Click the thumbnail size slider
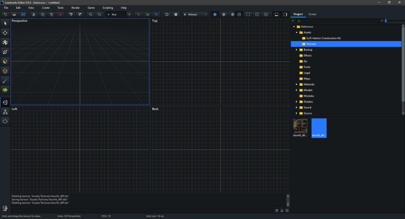Image resolution: width=405 pixels, height=219 pixels. (386, 20)
